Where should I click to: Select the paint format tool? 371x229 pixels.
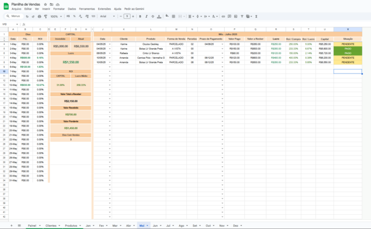click(x=44, y=16)
